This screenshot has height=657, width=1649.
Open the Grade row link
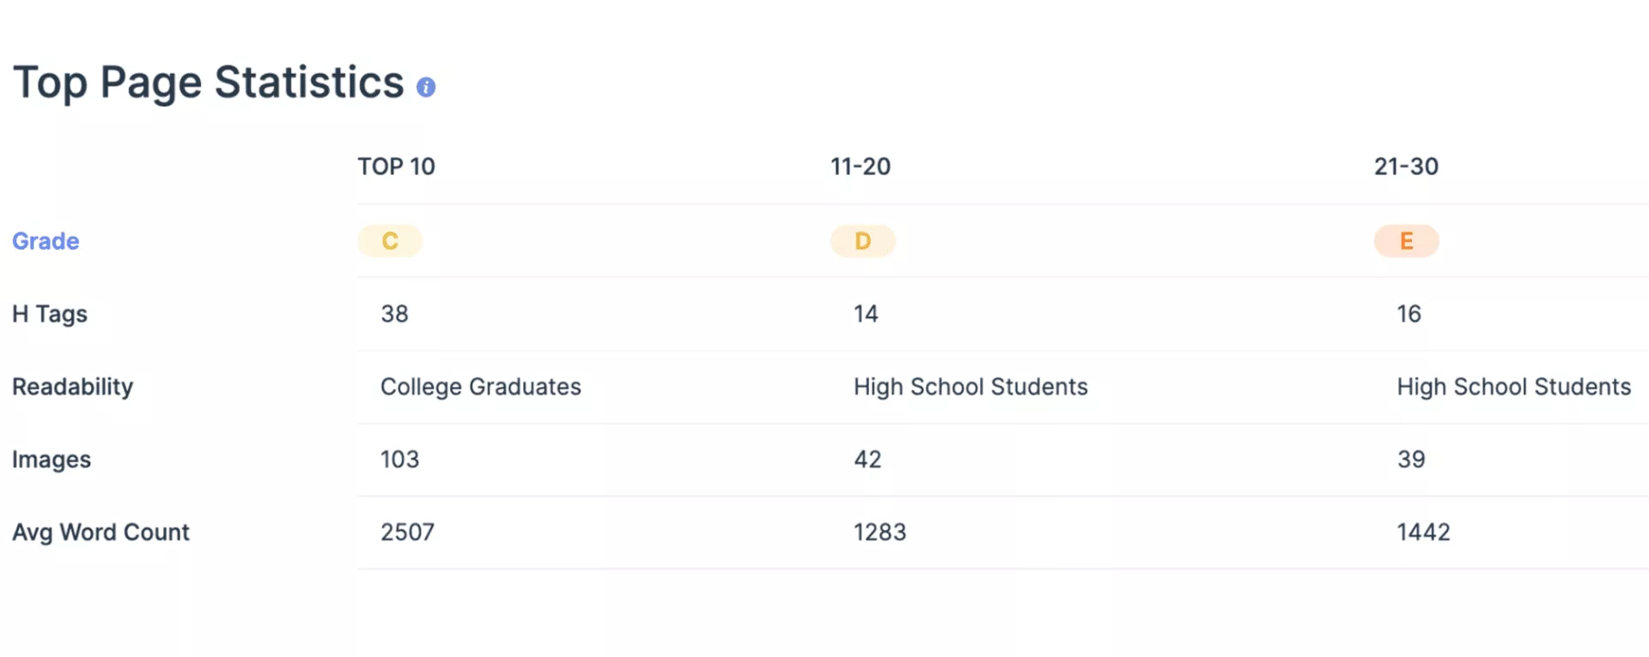[x=46, y=241]
